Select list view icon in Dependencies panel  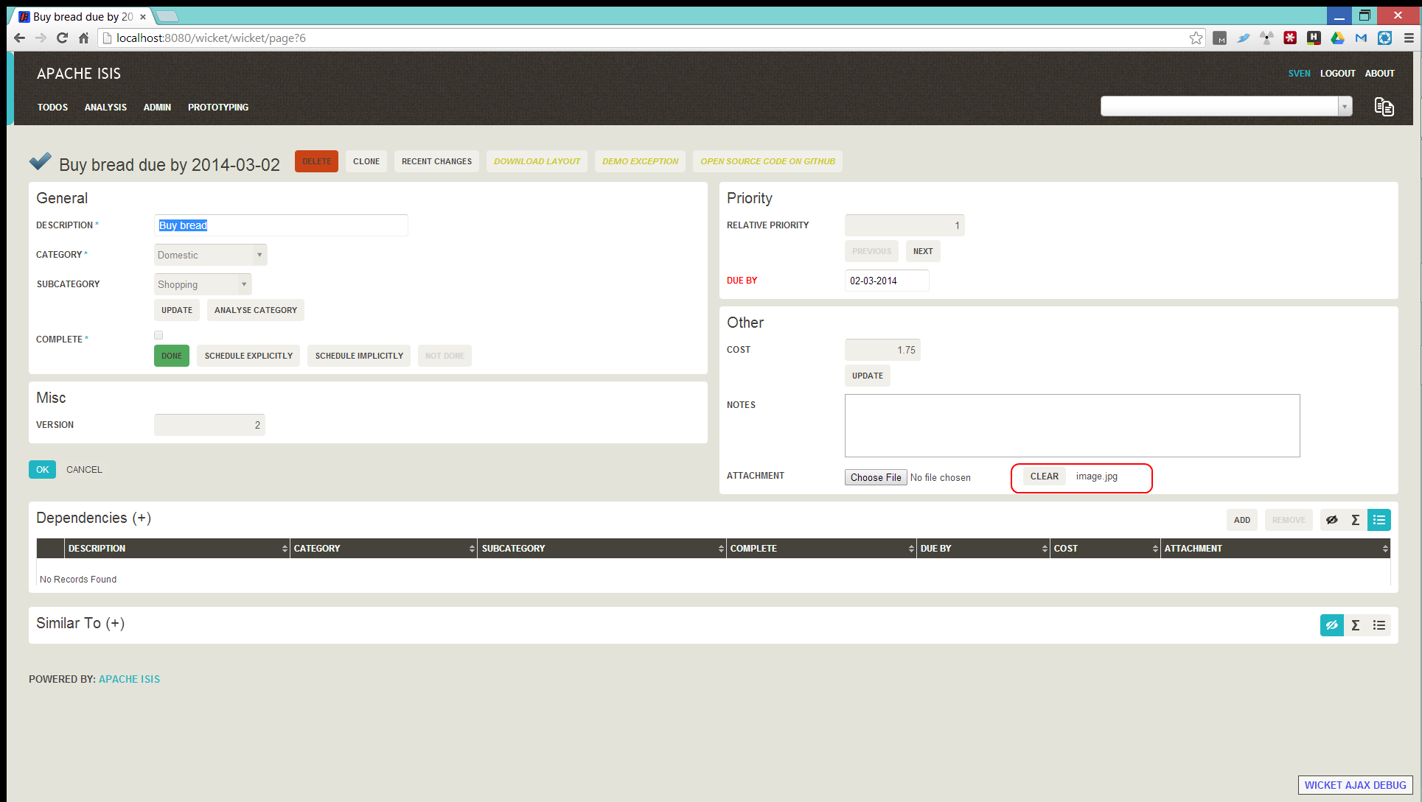point(1379,520)
